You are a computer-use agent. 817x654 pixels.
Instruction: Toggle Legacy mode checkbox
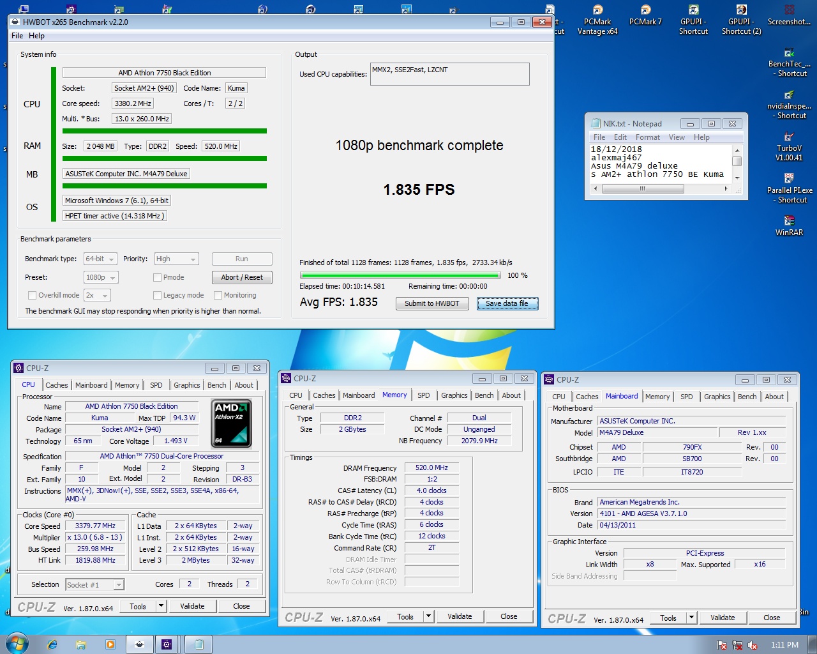[157, 295]
